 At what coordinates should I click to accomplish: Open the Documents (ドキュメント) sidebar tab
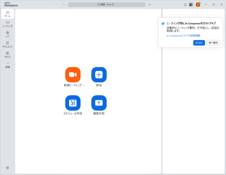tap(8, 44)
